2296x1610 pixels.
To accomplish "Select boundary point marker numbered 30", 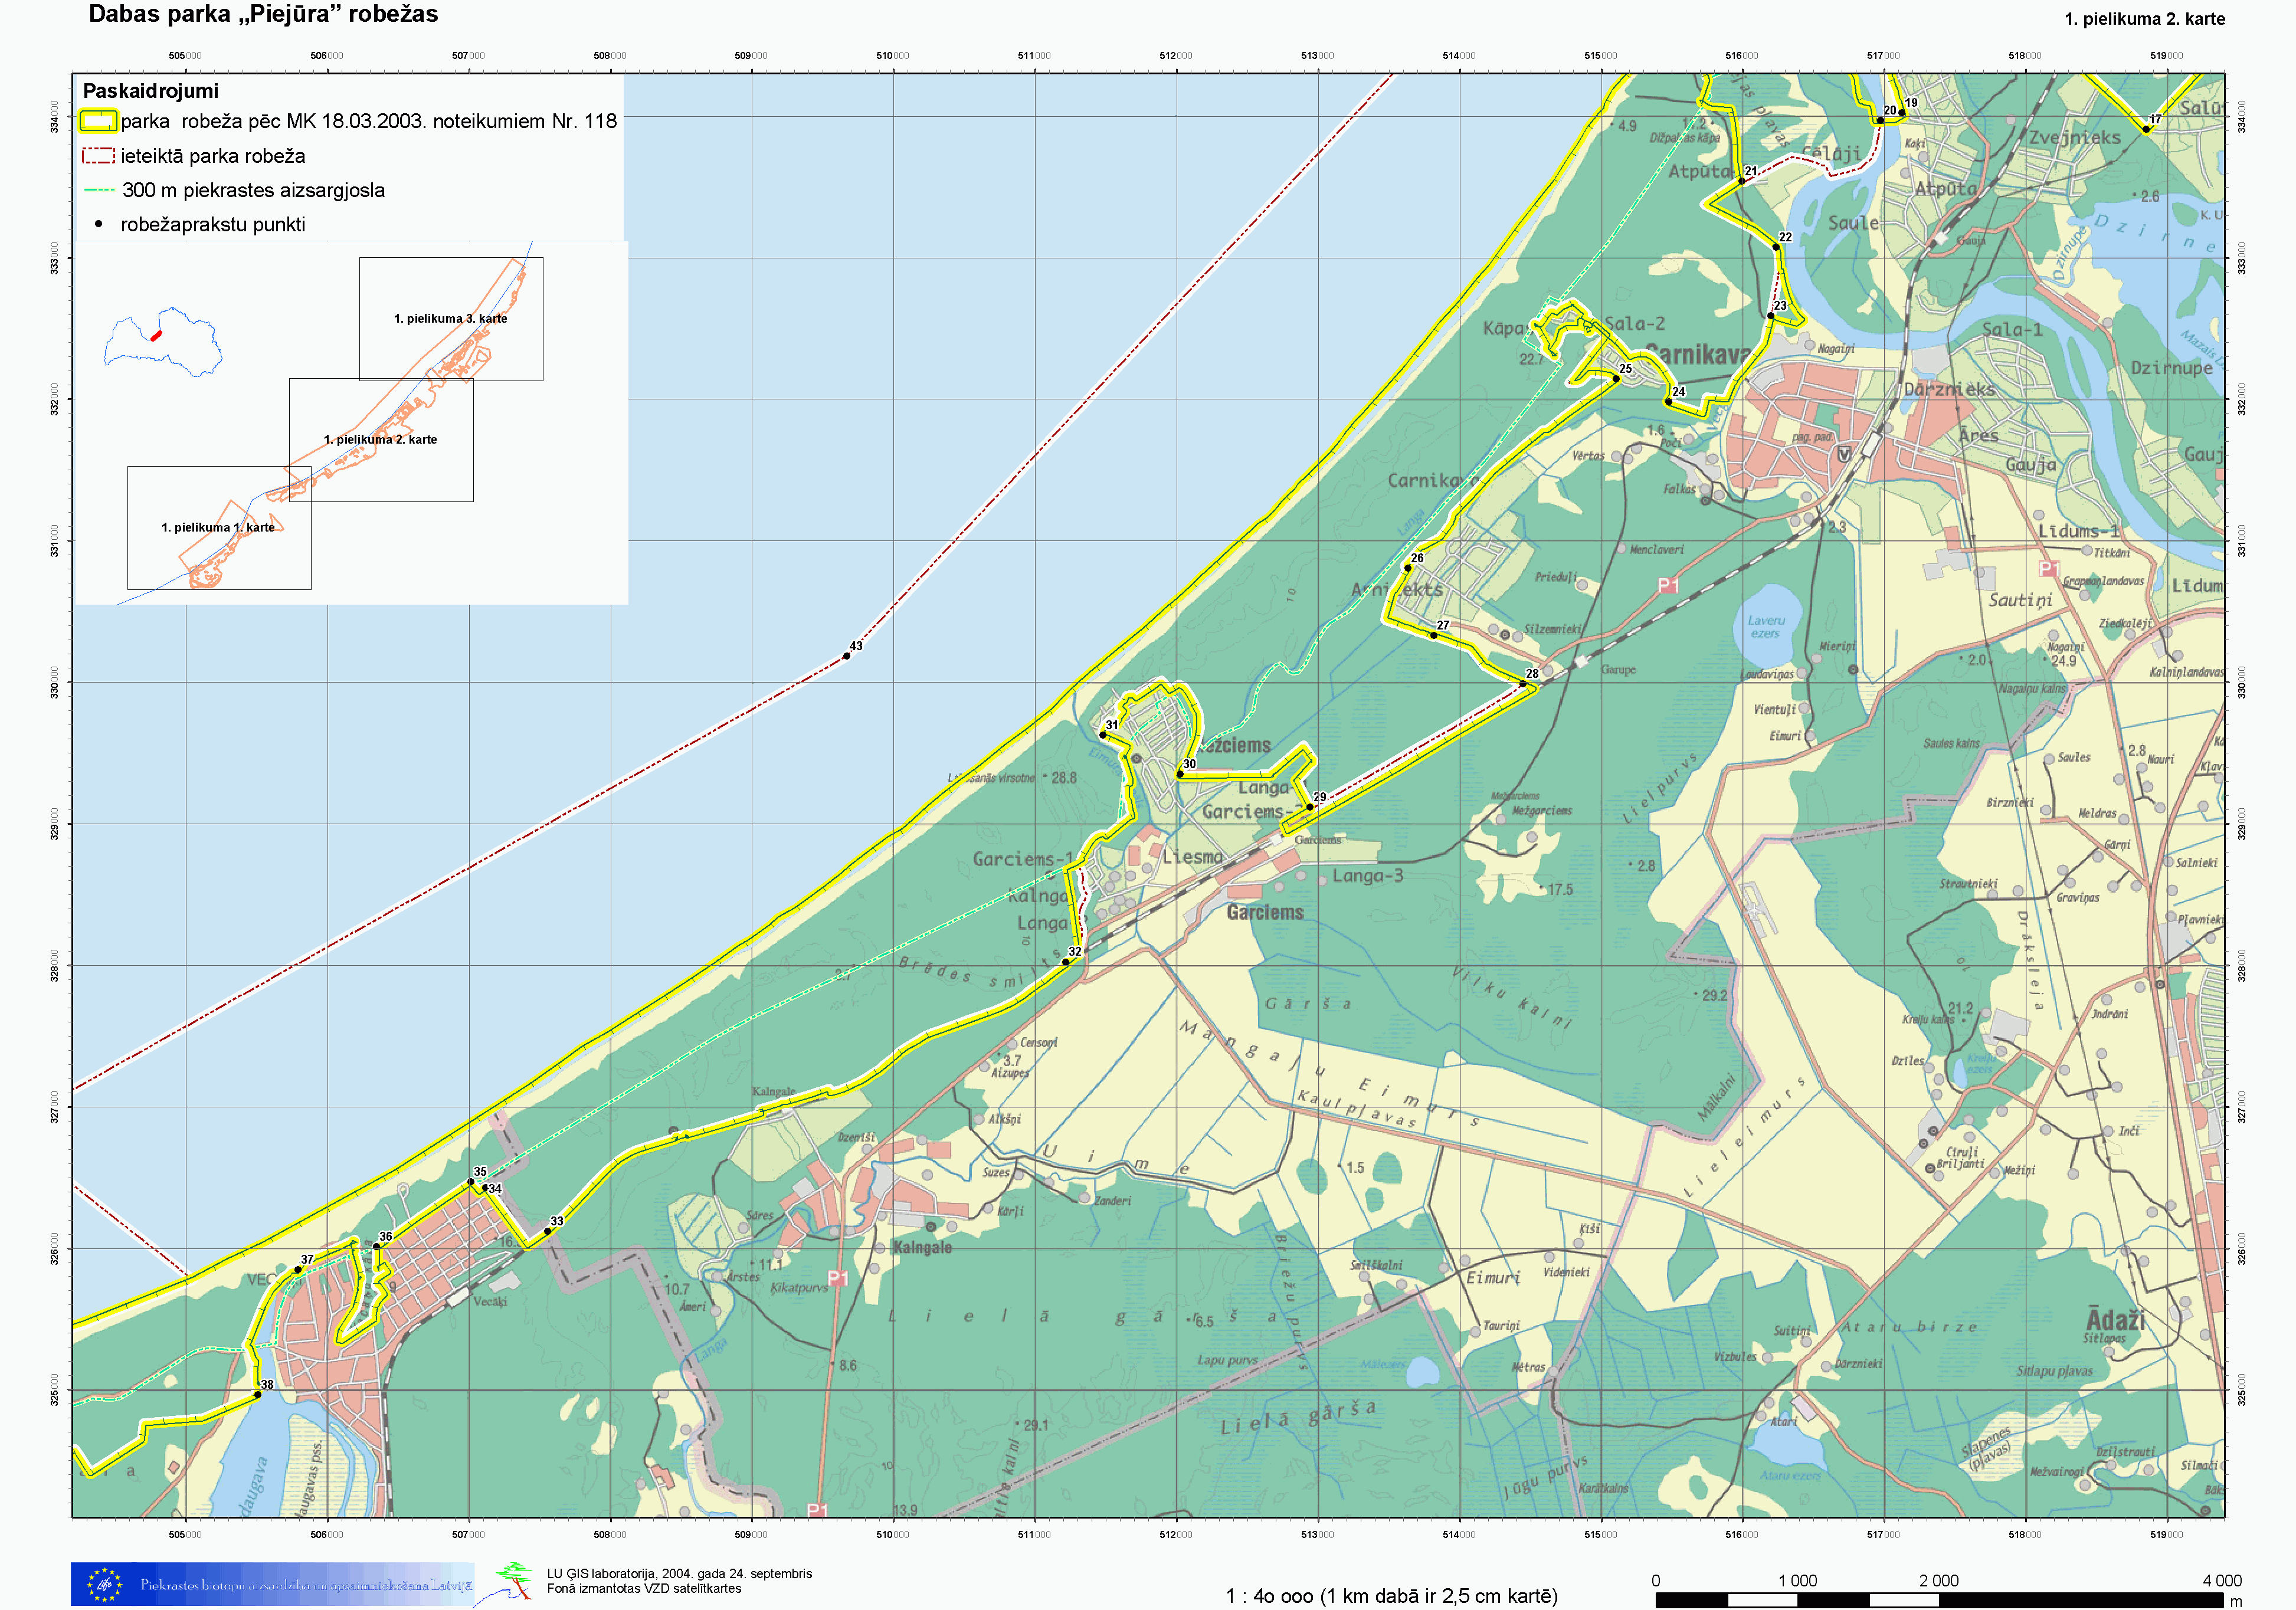I will pyautogui.click(x=1180, y=774).
